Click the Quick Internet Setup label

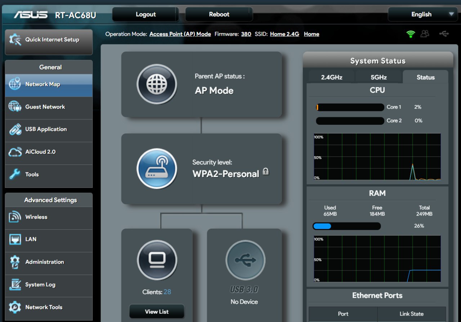pyautogui.click(x=52, y=40)
